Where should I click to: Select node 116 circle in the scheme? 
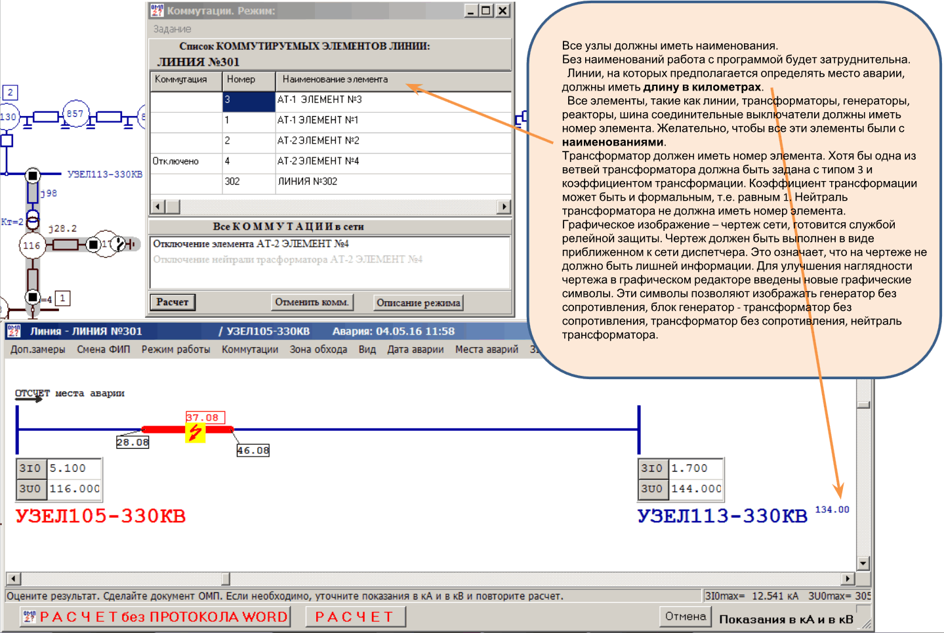(x=31, y=246)
